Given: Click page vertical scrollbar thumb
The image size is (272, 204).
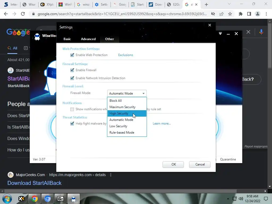Looking at the screenshot, I should (x=270, y=45).
